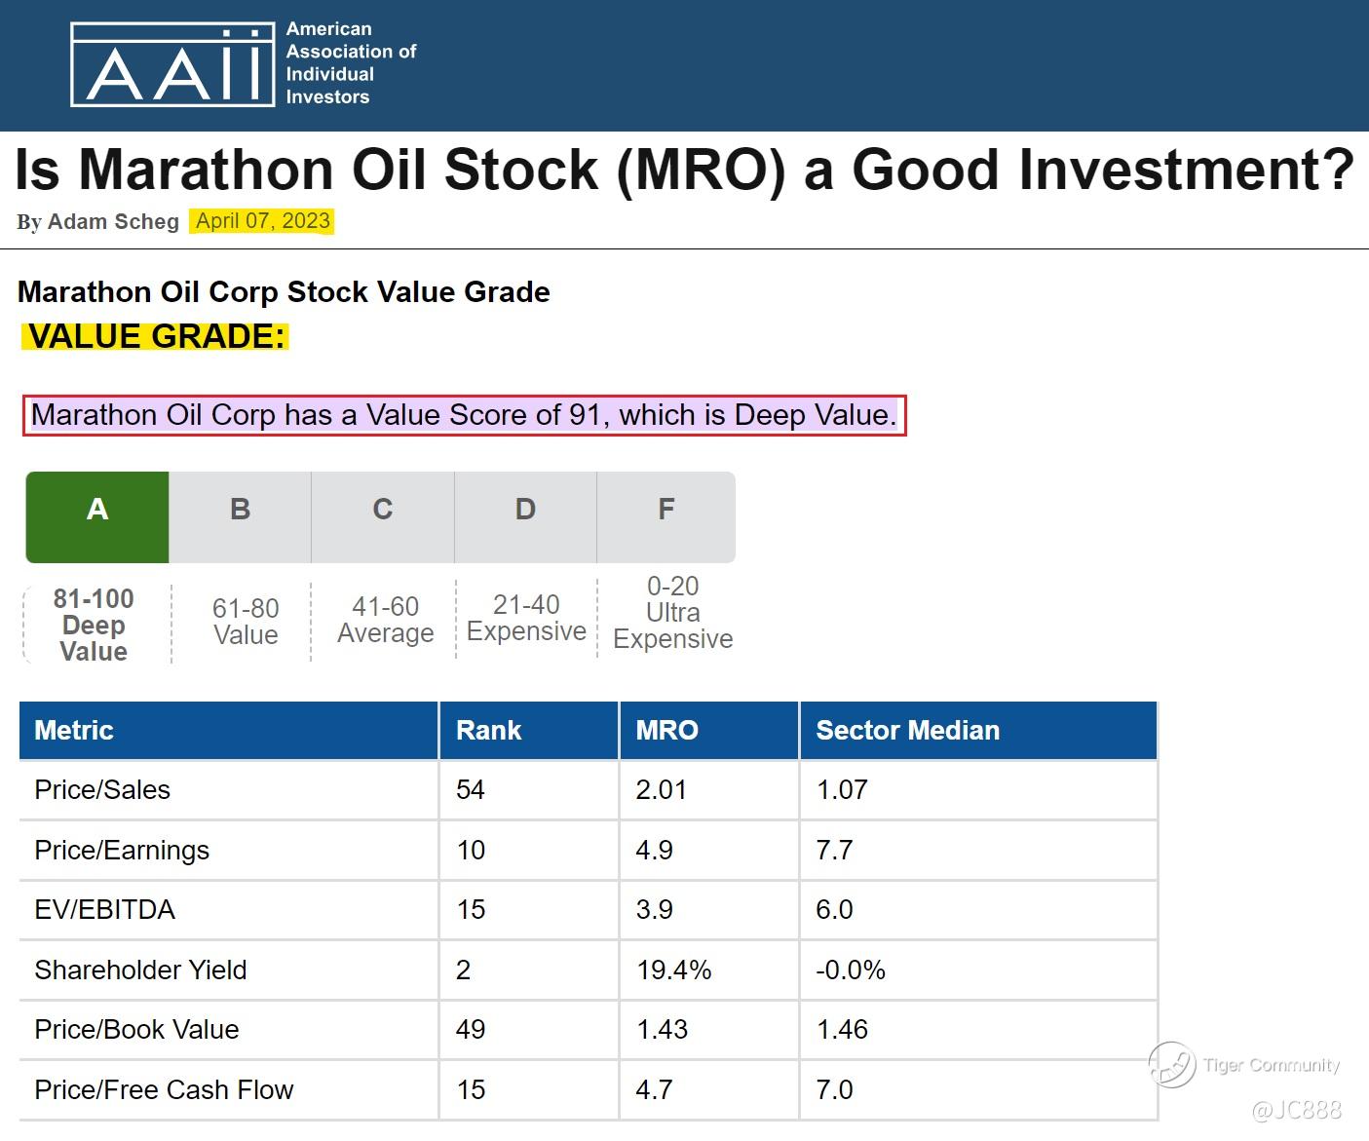Click Price/Book Value rank value 49
The width and height of the screenshot is (1369, 1141).
(x=471, y=1030)
